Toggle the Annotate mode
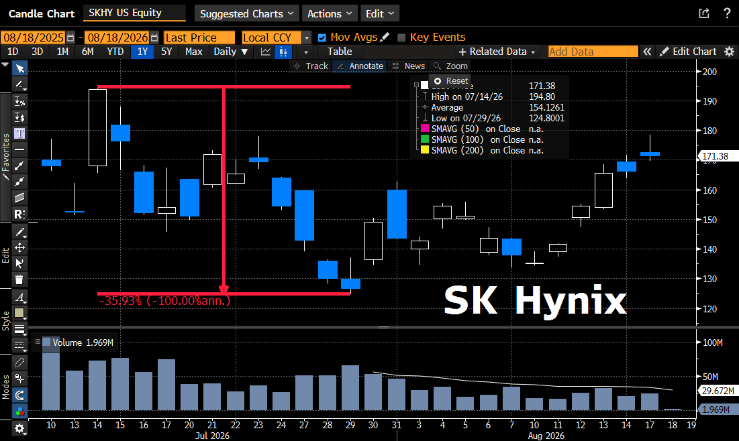This screenshot has width=739, height=441. click(x=360, y=66)
